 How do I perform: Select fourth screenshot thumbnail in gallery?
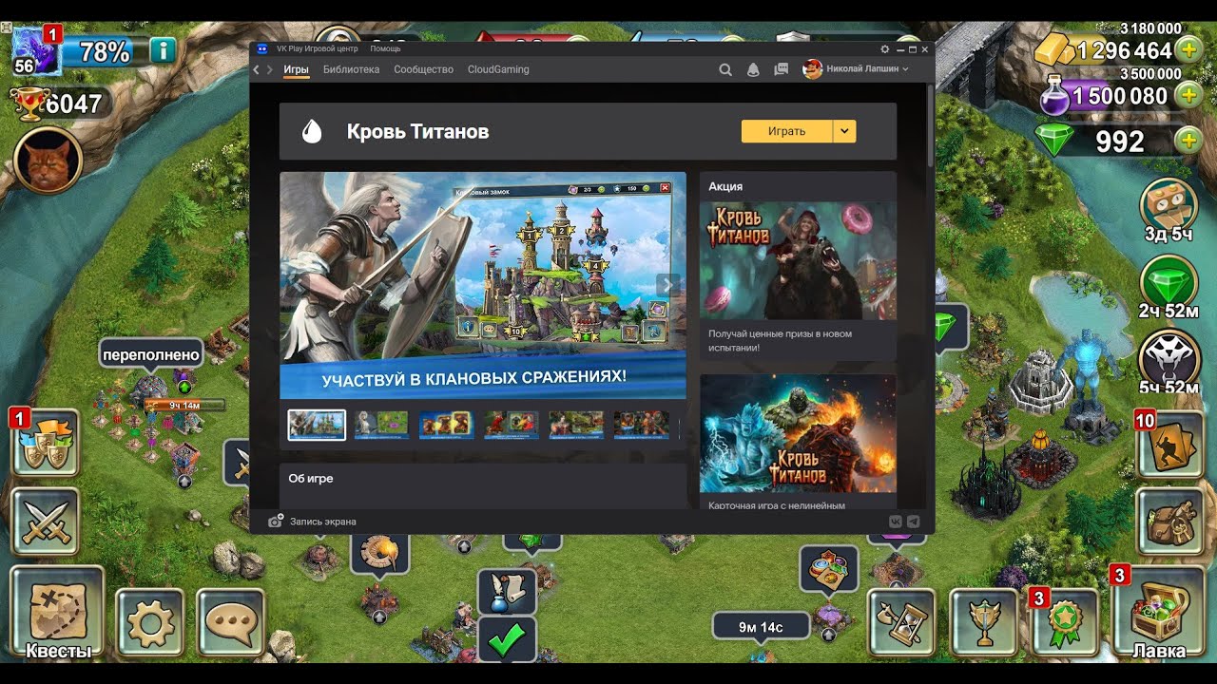click(x=512, y=425)
